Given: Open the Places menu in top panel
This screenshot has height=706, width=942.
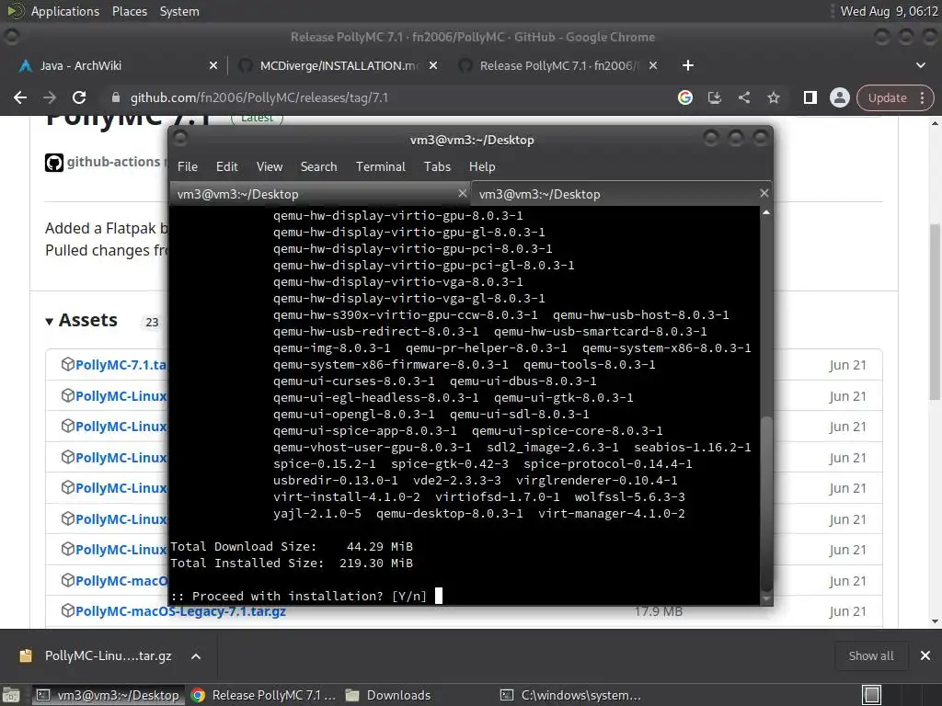Looking at the screenshot, I should click(x=129, y=11).
